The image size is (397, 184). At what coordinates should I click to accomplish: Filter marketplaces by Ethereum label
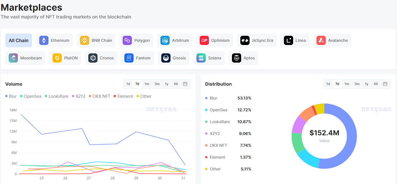coord(60,40)
